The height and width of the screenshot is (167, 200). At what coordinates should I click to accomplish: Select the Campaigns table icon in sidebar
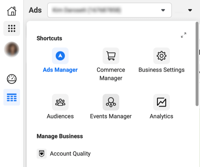click(x=12, y=97)
